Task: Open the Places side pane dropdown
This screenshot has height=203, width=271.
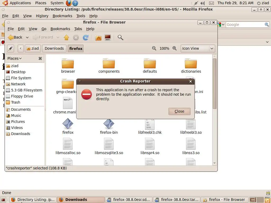Action: 15,58
